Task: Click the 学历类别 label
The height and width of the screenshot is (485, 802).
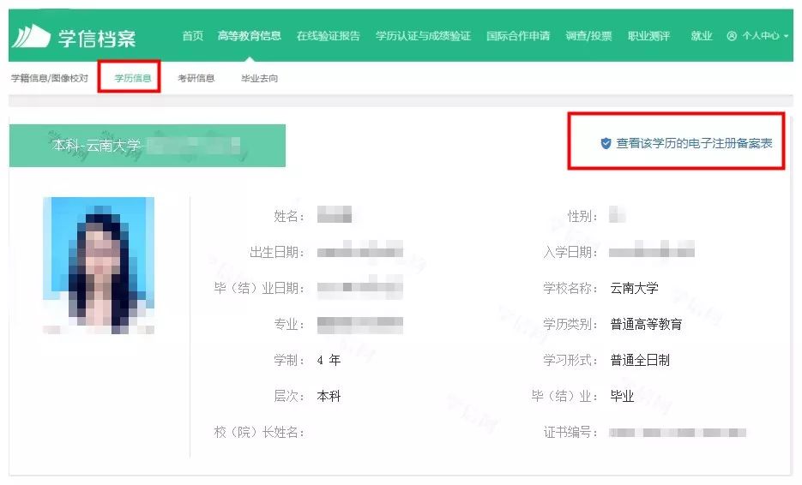Action: coord(570,324)
